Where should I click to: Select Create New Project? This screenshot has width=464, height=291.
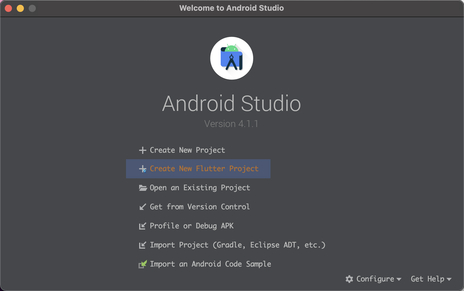click(x=188, y=150)
